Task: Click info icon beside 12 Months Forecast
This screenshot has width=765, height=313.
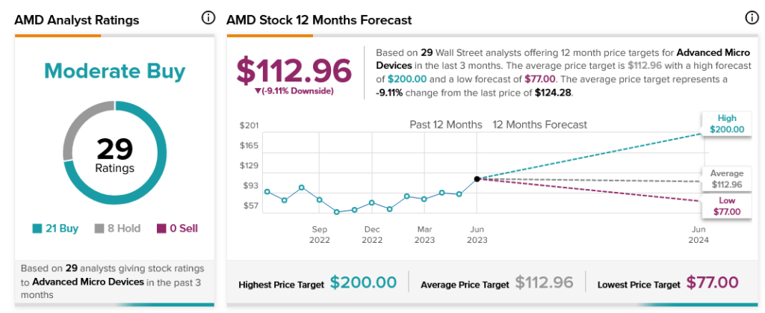Action: pos(752,18)
